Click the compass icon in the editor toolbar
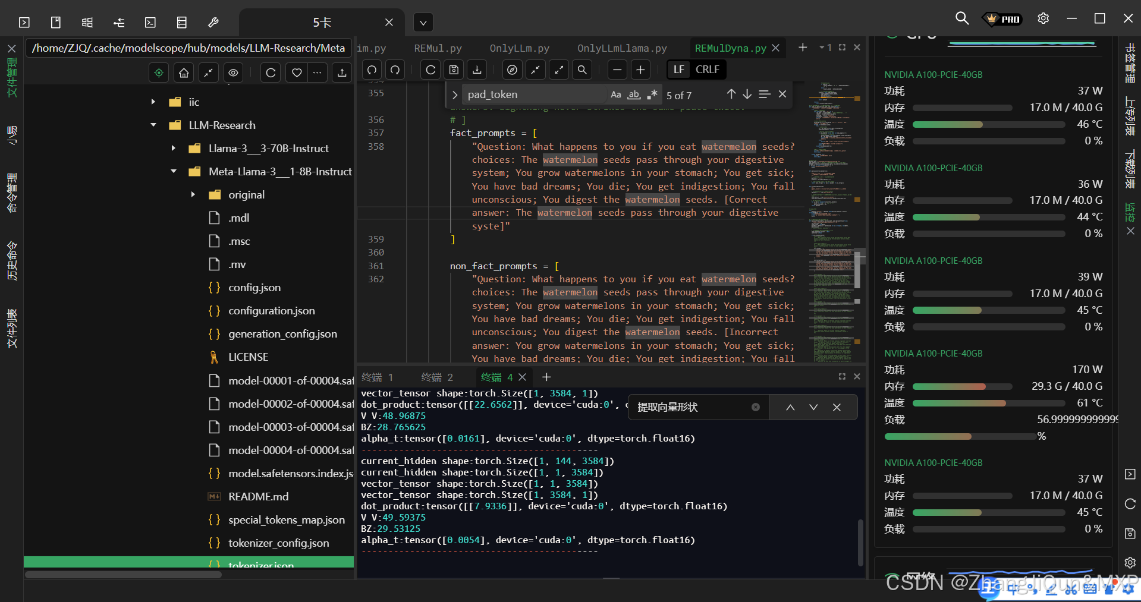This screenshot has height=602, width=1141. click(x=512, y=70)
